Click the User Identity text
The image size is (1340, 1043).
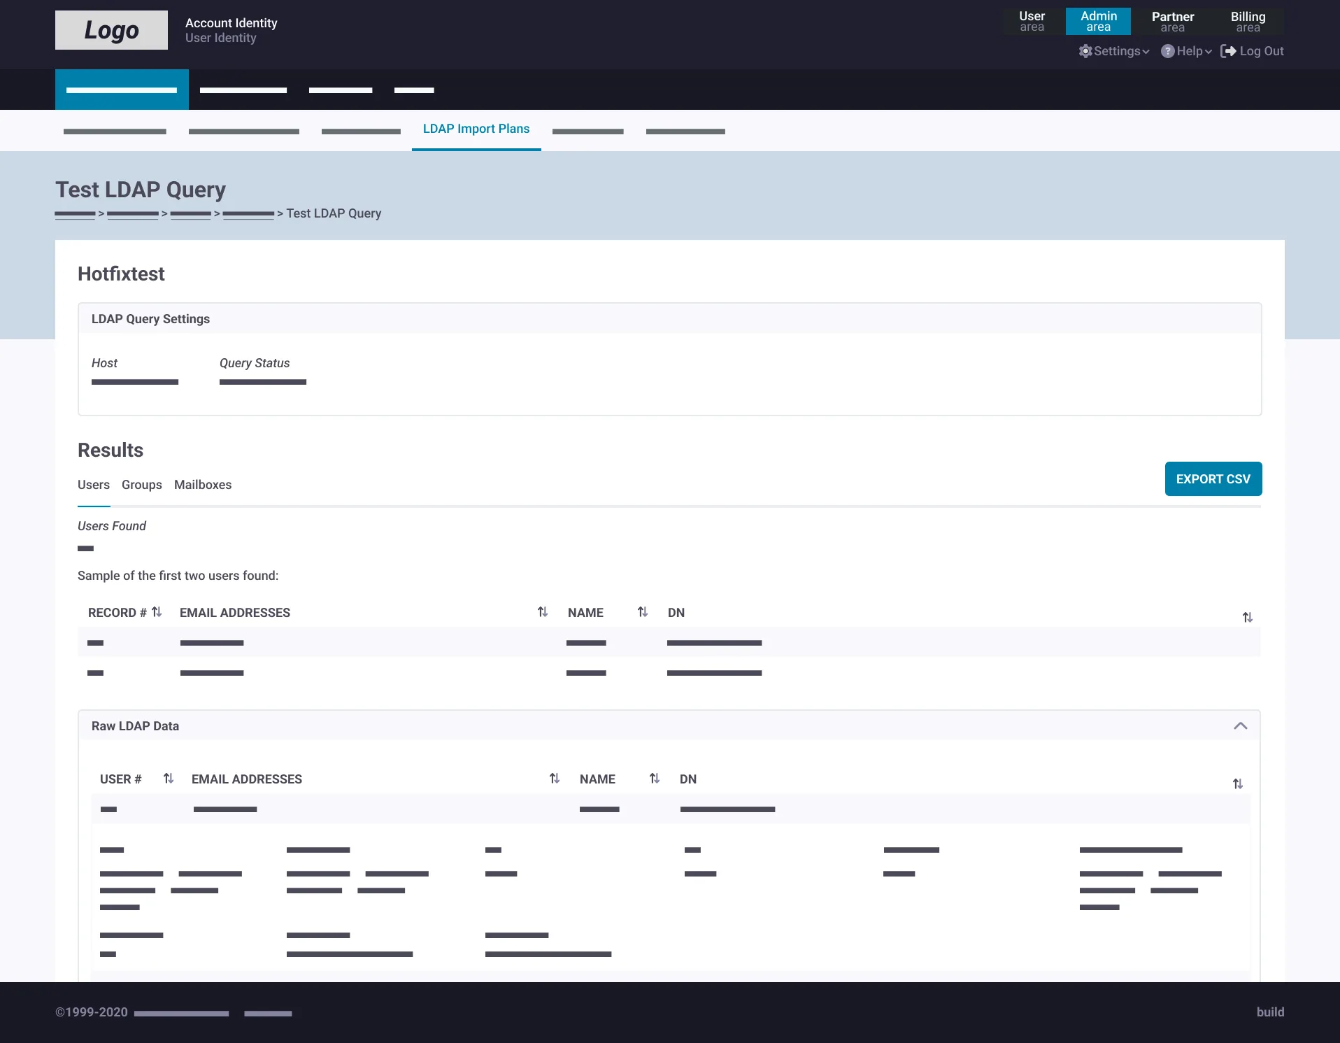(221, 38)
